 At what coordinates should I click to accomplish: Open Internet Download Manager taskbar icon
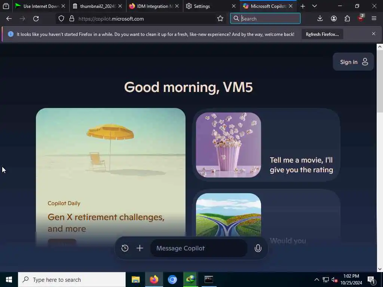click(x=190, y=280)
